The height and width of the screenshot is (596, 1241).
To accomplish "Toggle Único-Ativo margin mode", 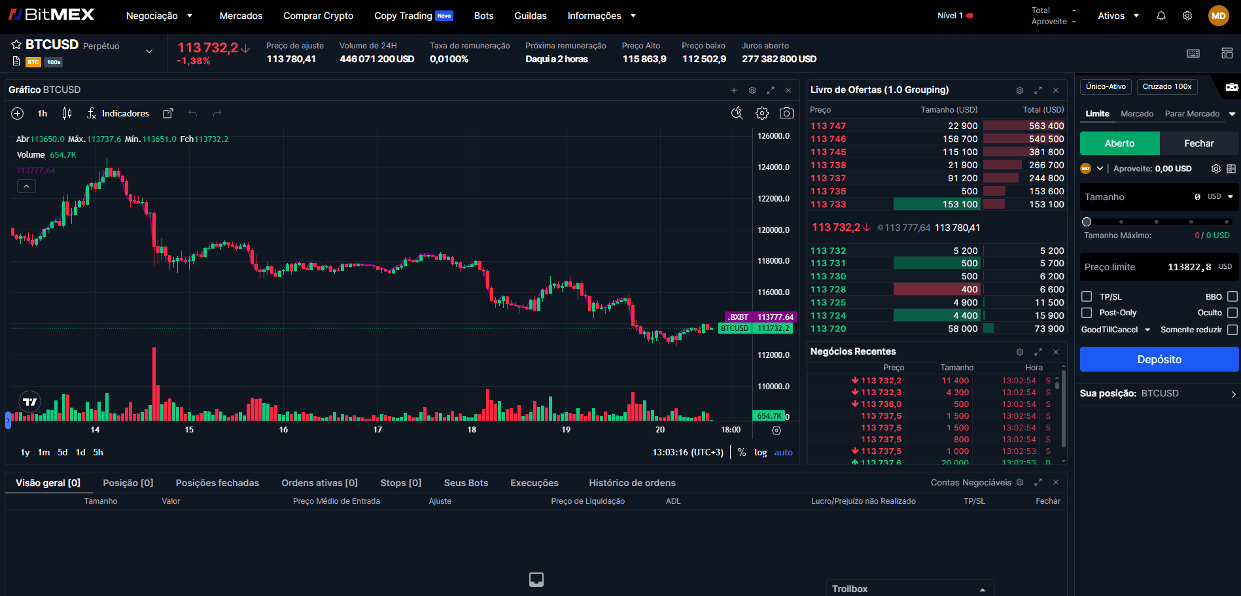I will tap(1106, 86).
